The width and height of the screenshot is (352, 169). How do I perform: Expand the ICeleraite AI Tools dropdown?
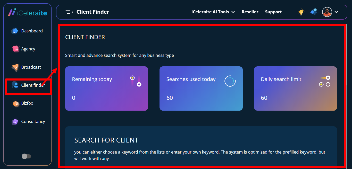pyautogui.click(x=213, y=12)
